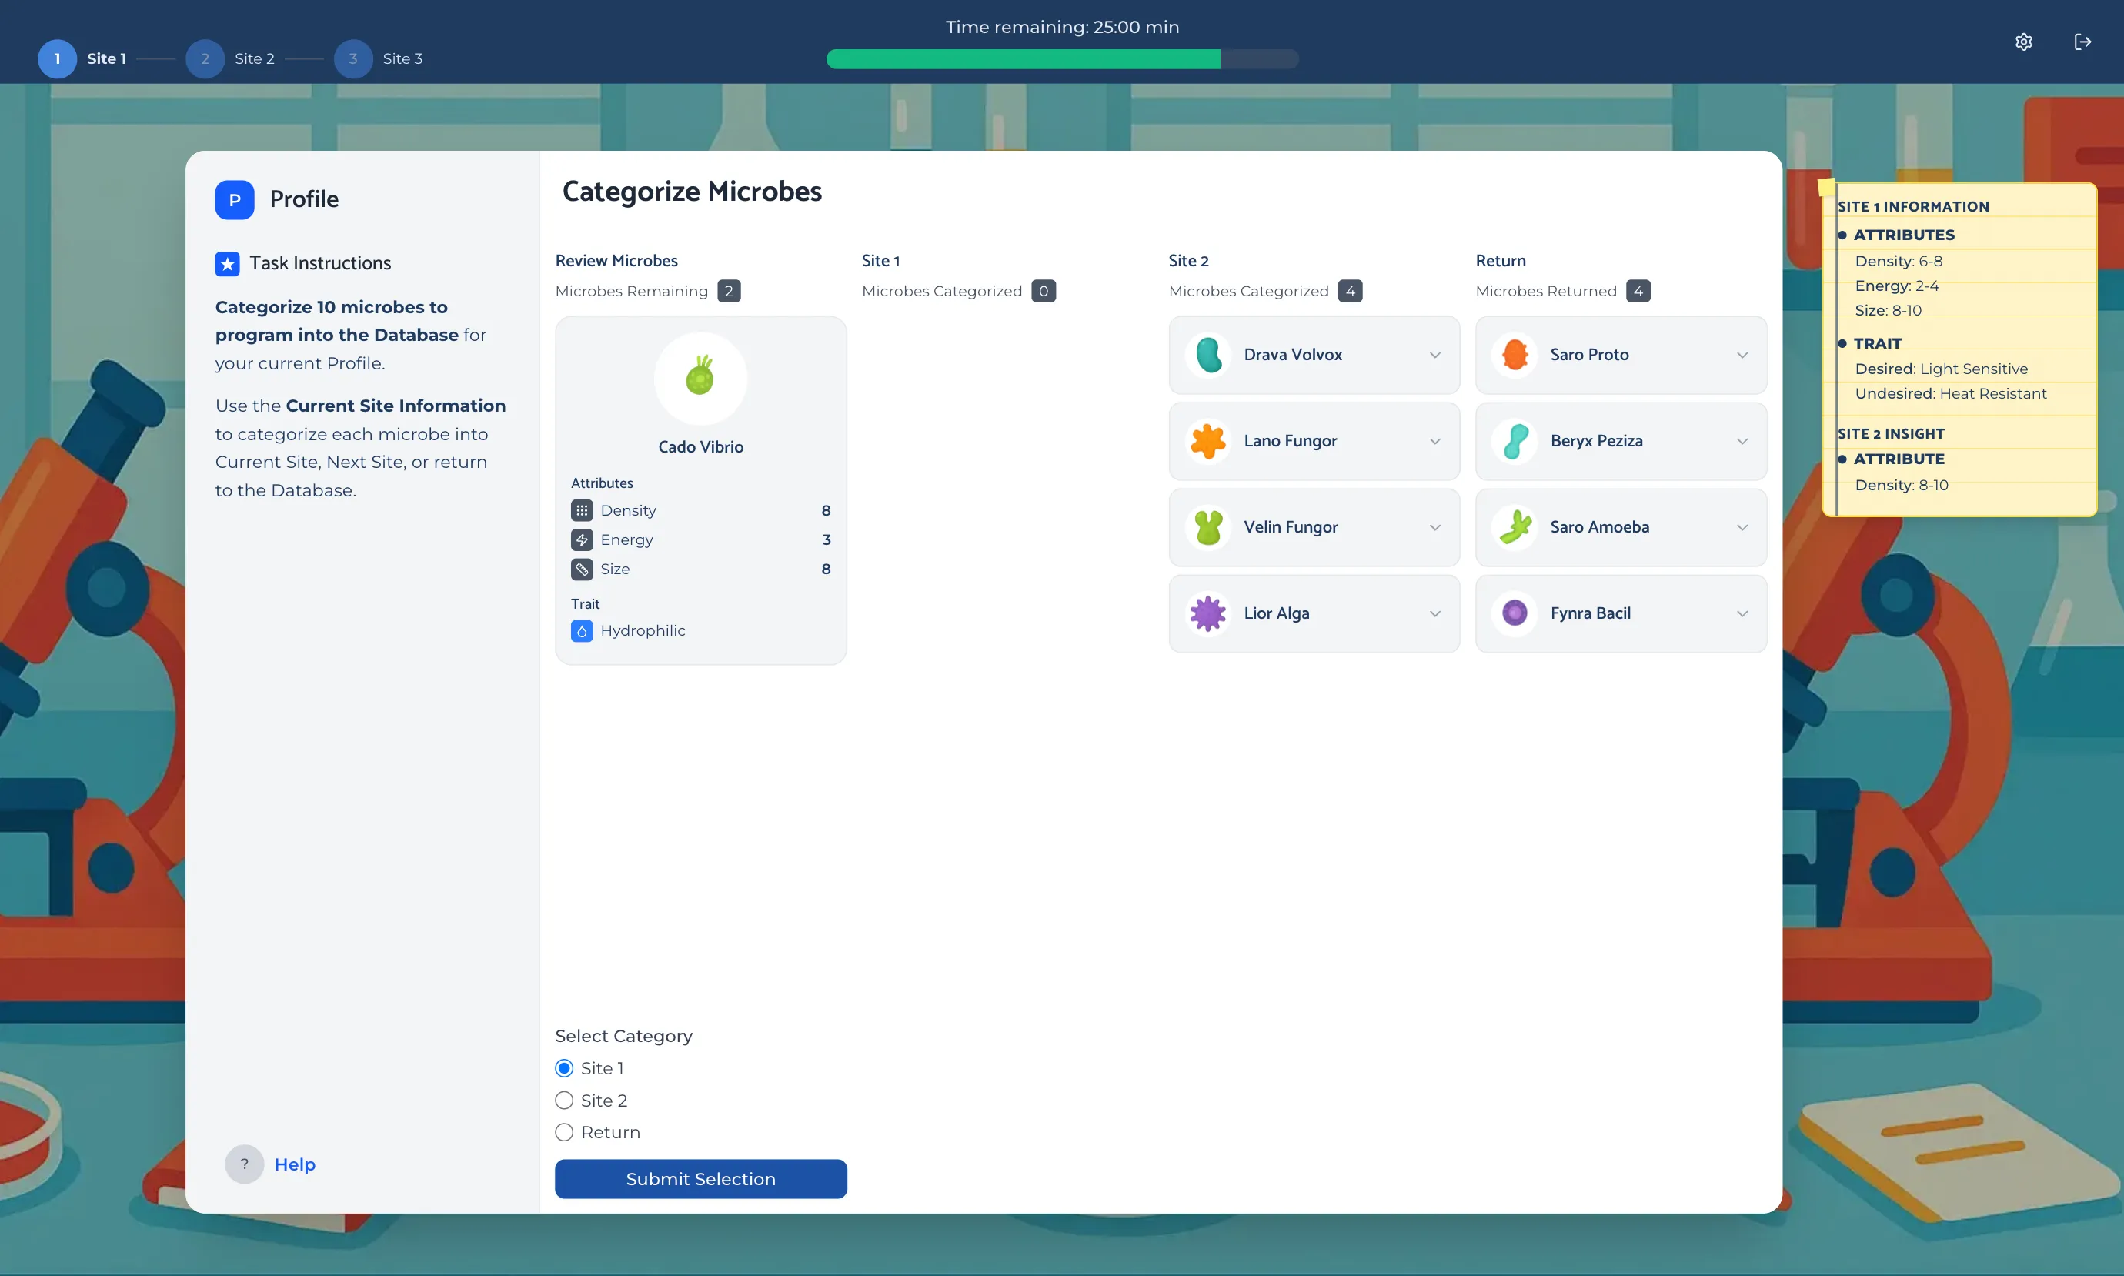Click the Categorize Microbes heading
The height and width of the screenshot is (1276, 2124).
point(692,192)
